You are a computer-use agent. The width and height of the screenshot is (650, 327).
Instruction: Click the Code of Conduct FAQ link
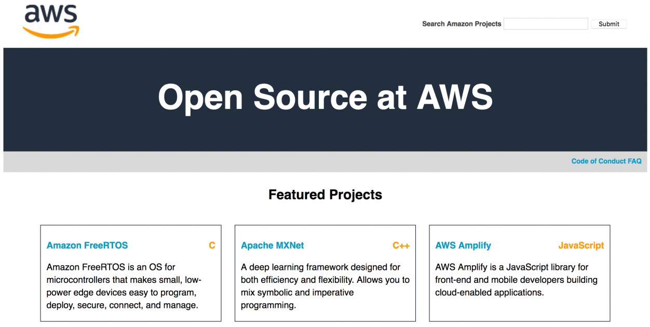click(x=606, y=161)
